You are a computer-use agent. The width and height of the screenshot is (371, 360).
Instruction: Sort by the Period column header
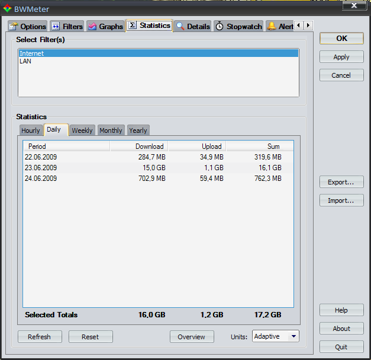[x=67, y=146]
